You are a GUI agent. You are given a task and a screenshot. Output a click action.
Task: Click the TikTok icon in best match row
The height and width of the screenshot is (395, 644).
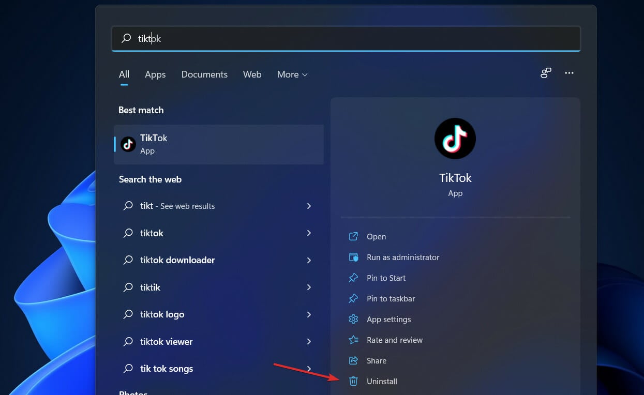[x=128, y=144]
